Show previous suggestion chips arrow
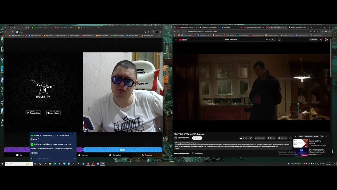 point(295,136)
